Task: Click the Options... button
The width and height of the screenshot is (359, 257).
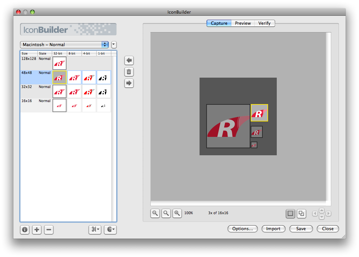Action: click(x=242, y=229)
